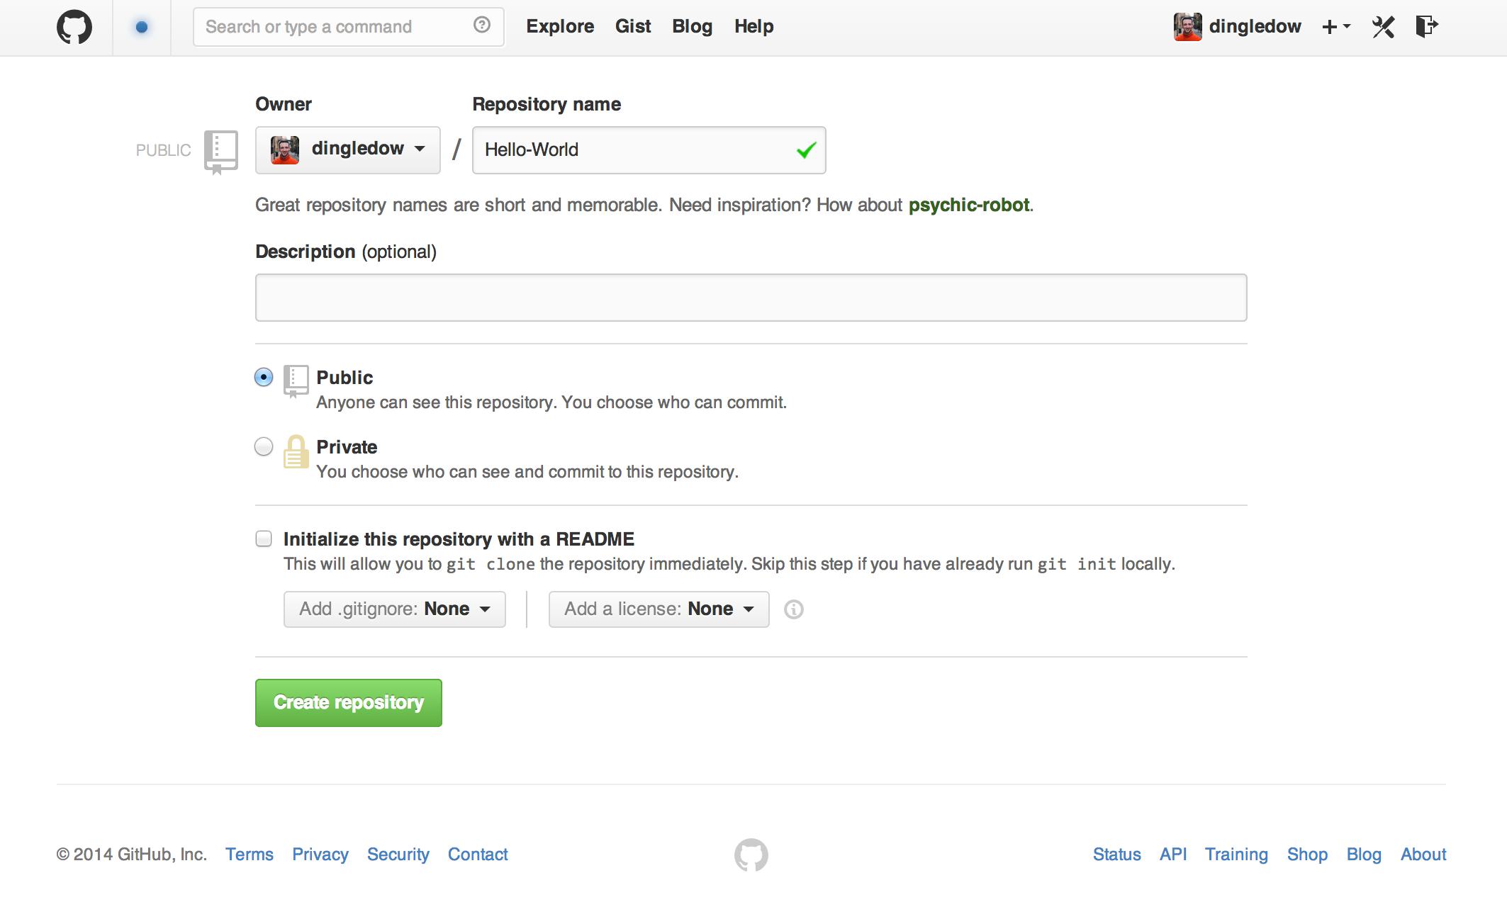Open Add .gitignore dropdown
The width and height of the screenshot is (1507, 907).
click(395, 609)
